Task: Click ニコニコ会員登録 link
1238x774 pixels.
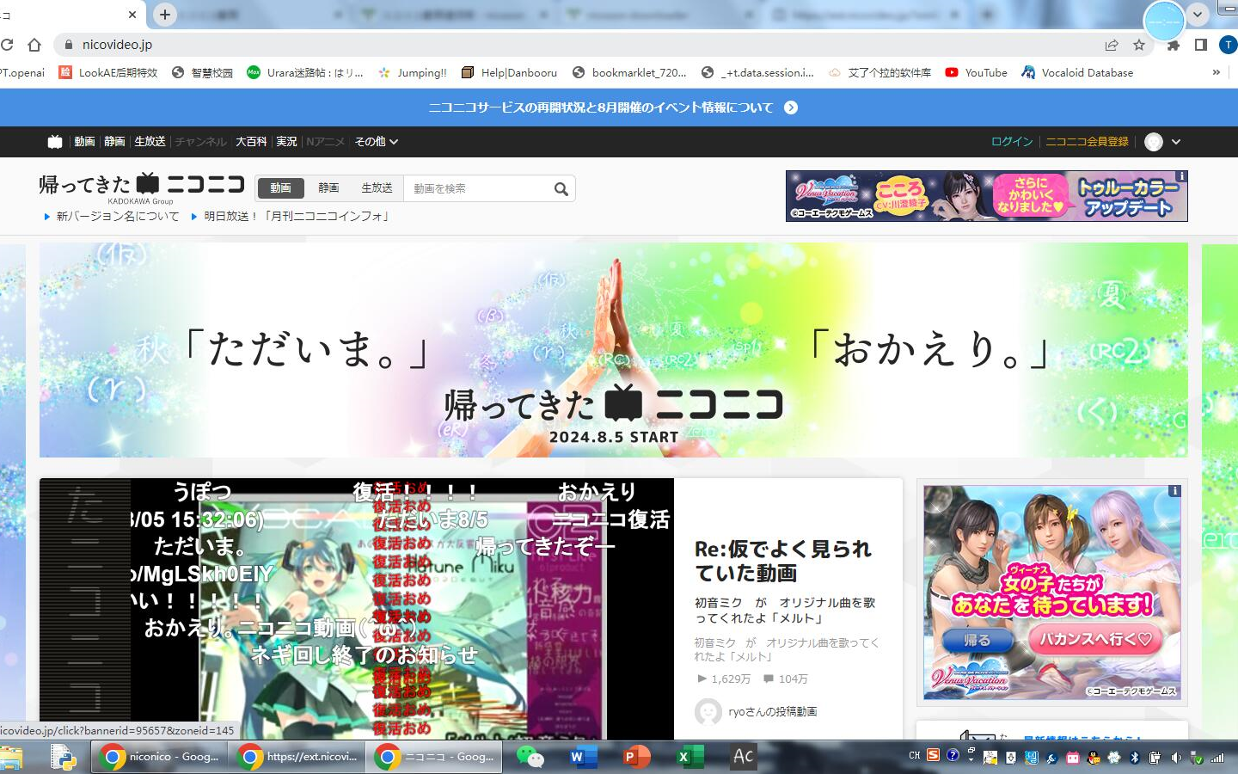Action: coord(1087,142)
